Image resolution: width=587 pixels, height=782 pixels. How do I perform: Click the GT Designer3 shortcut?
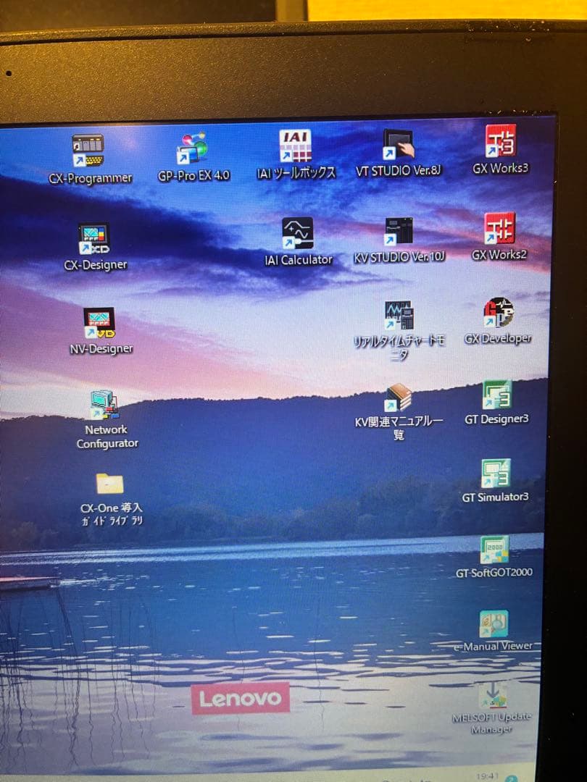point(497,395)
